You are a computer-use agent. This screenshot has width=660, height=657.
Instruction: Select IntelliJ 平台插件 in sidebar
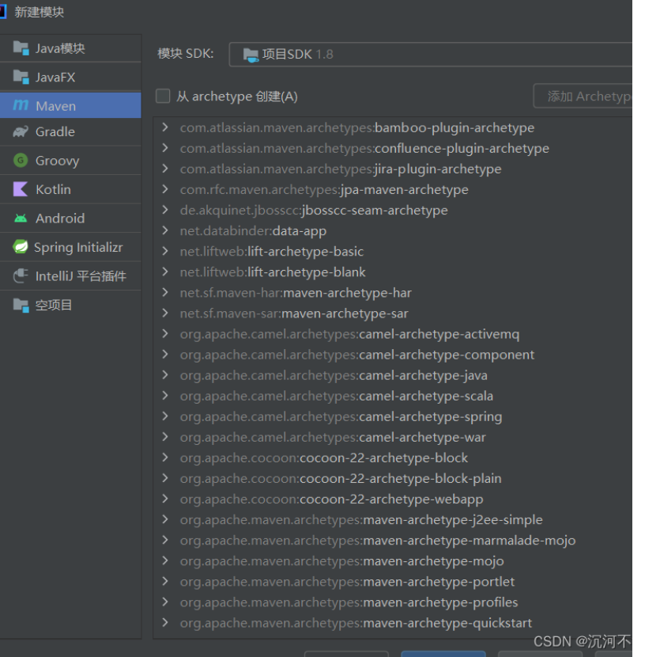click(x=80, y=276)
